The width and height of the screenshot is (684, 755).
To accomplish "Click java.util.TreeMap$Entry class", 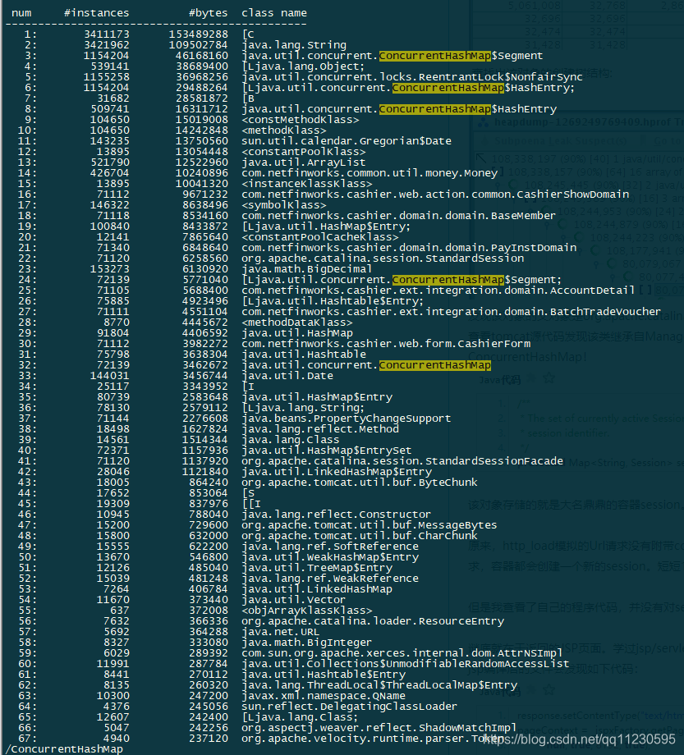I will tap(317, 568).
